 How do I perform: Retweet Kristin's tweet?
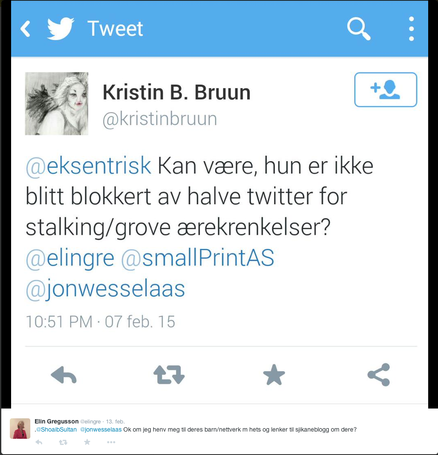click(x=169, y=375)
